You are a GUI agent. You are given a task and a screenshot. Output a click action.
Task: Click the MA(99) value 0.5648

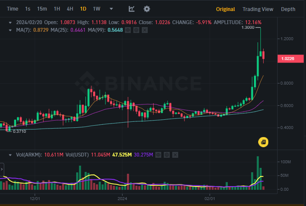115,30
